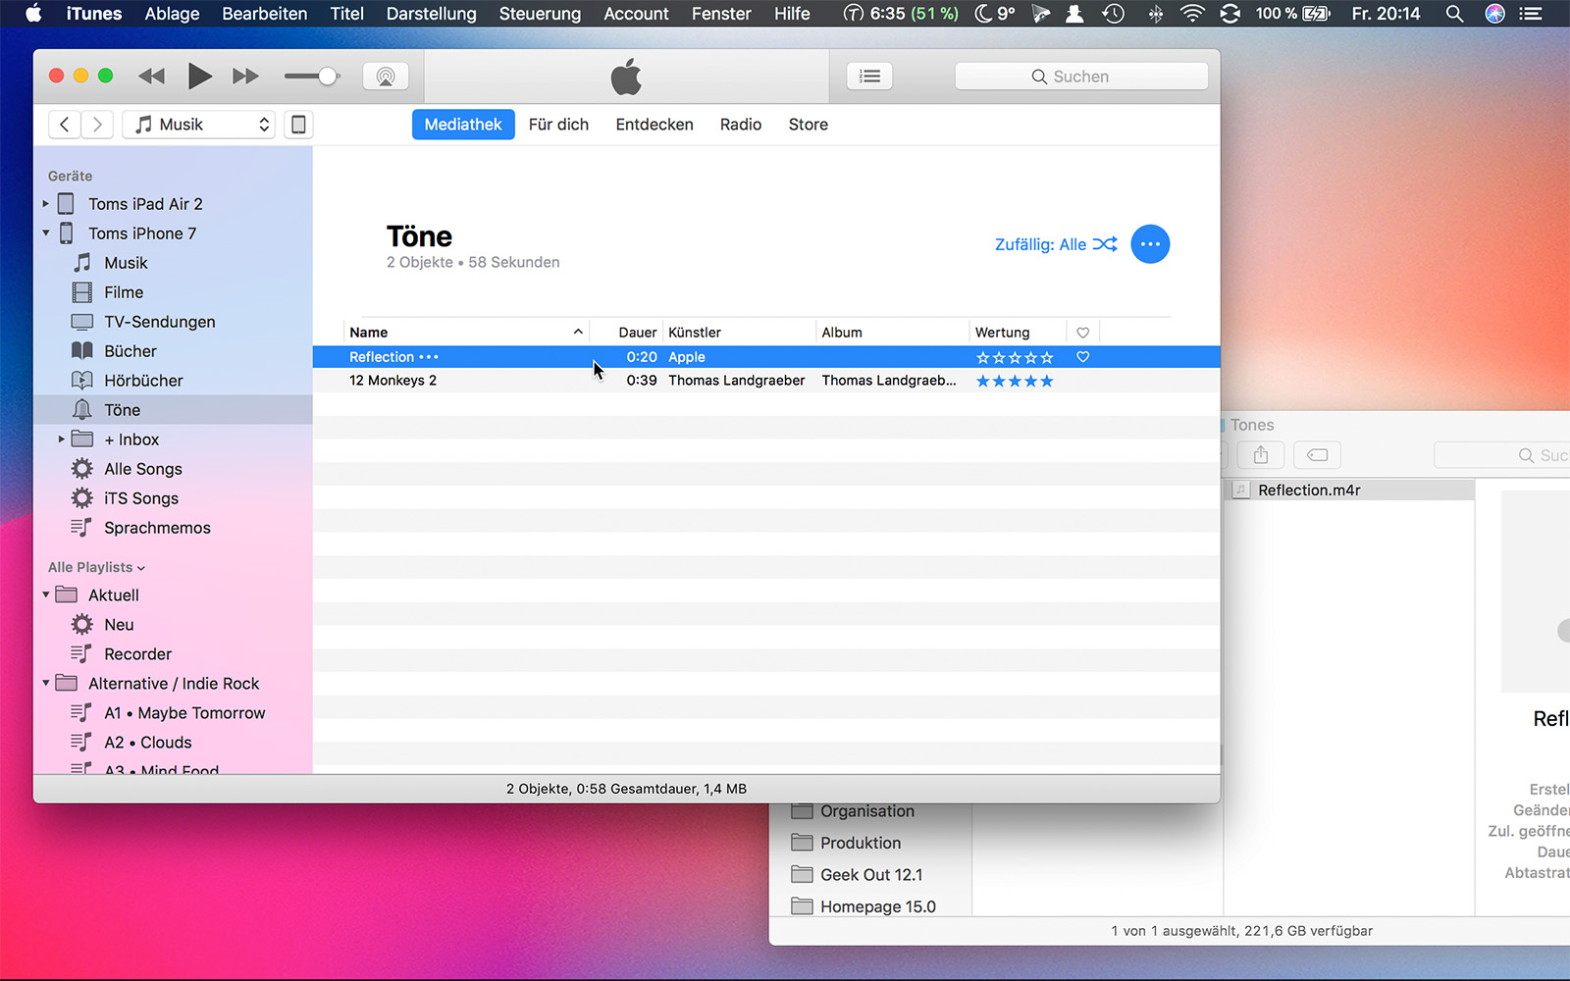Collapse Toms iPhone 7 device
Image resolution: width=1570 pixels, height=981 pixels.
[x=45, y=233]
